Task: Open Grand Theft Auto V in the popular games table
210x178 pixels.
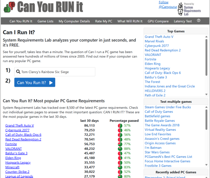Action: 20,126
